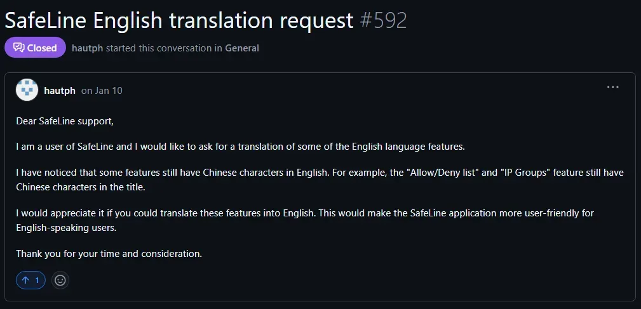This screenshot has height=309, width=641.
Task: Click the 'Dear SafeLine support,' greeting line
Action: tap(65, 121)
